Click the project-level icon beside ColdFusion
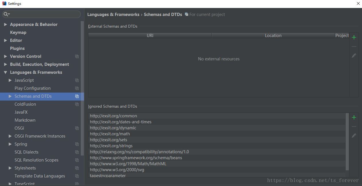Screen dimensions: 362x186 click(x=77, y=104)
